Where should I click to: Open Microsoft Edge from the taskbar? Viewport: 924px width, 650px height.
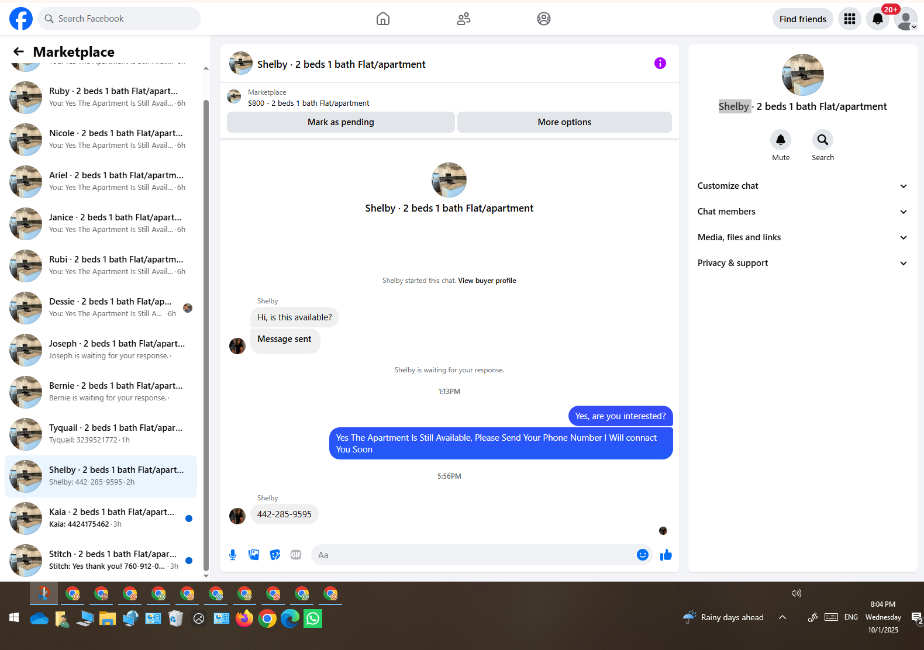(x=290, y=618)
